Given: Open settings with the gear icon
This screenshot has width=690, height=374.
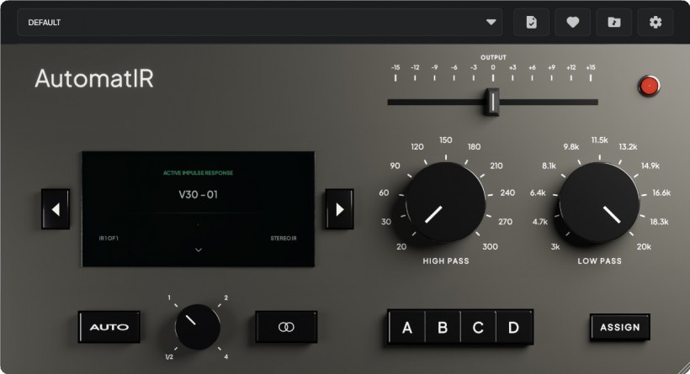Looking at the screenshot, I should 655,22.
